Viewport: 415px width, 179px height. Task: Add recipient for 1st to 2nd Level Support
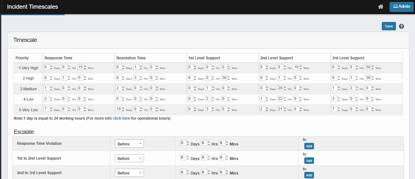click(309, 161)
